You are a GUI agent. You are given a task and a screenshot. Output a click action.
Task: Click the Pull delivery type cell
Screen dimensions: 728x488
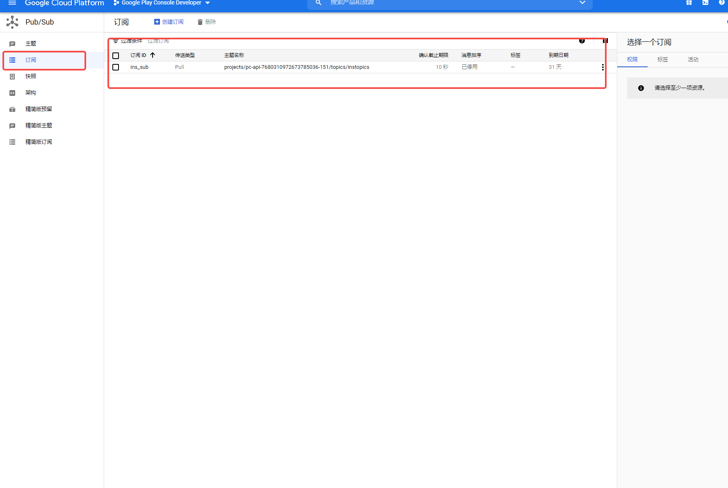(180, 67)
